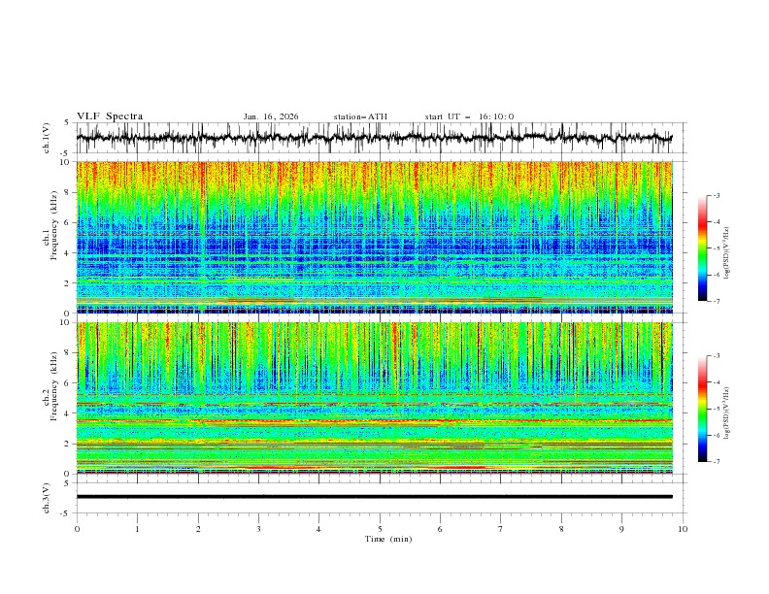
Task: Click the upper ch.1 PSD color bar
Action: point(702,248)
